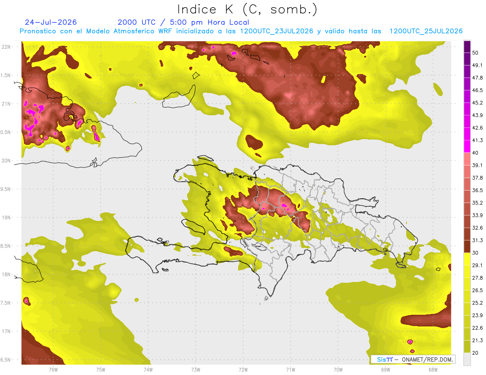Select the "19N" latitude label

click(6, 217)
